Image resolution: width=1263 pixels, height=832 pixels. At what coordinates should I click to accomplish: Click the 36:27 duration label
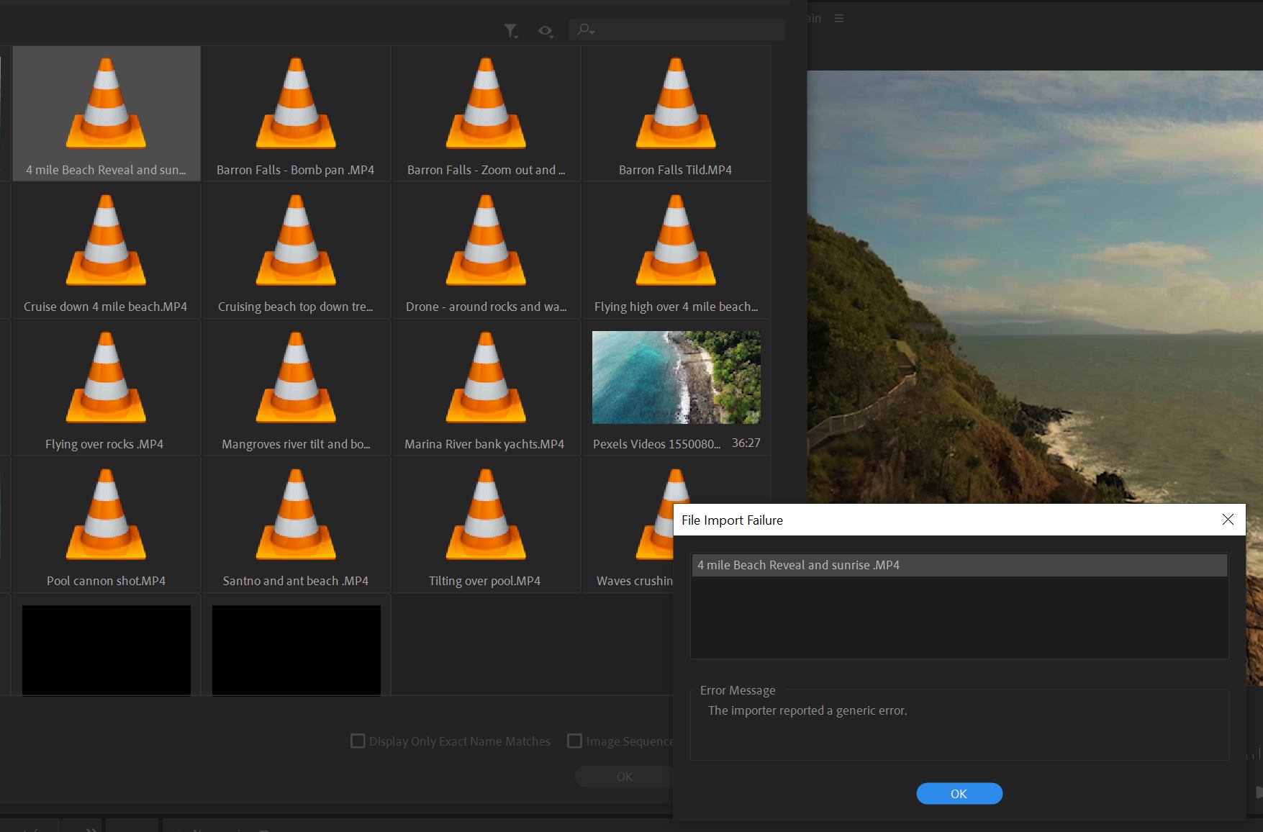pos(746,443)
